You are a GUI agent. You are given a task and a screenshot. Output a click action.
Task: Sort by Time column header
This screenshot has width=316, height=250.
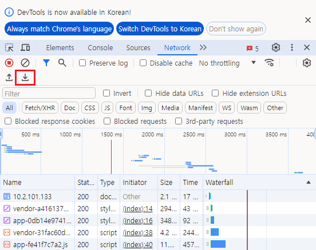(191, 182)
